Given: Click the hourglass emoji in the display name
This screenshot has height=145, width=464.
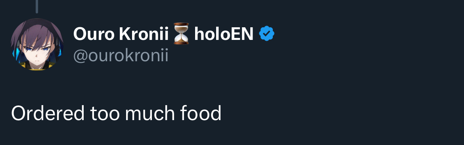Looking at the screenshot, I should (181, 34).
